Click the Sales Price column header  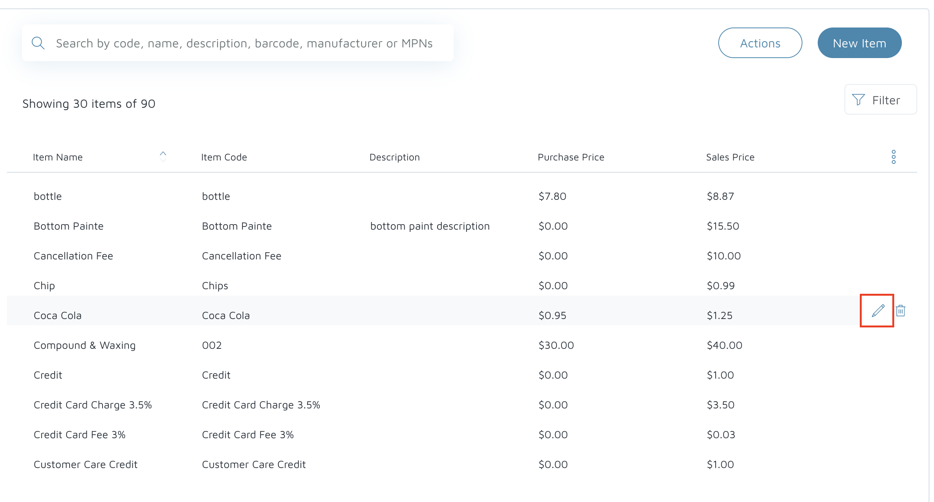tap(730, 157)
